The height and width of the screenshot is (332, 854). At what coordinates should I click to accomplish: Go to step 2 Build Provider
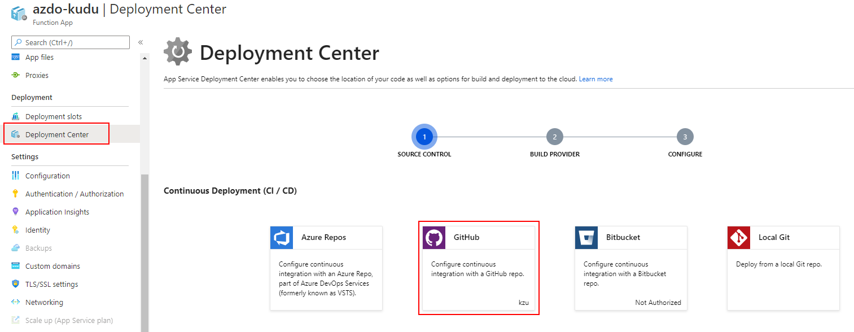pos(555,137)
